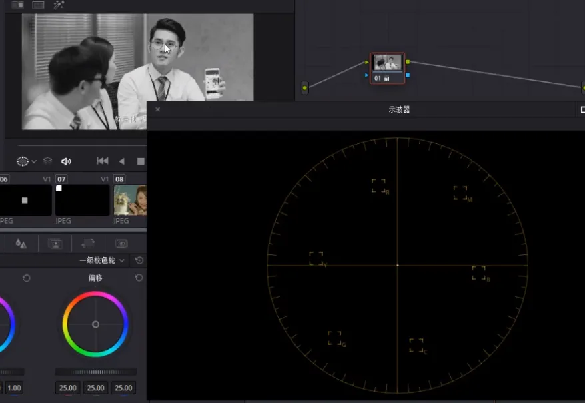The image size is (585, 403).
Task: Click the JPEG label under clip 07
Action: point(63,221)
